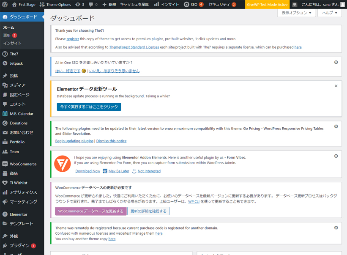
Task: Dismiss the theme de-registered notice
Action: (x=336, y=228)
